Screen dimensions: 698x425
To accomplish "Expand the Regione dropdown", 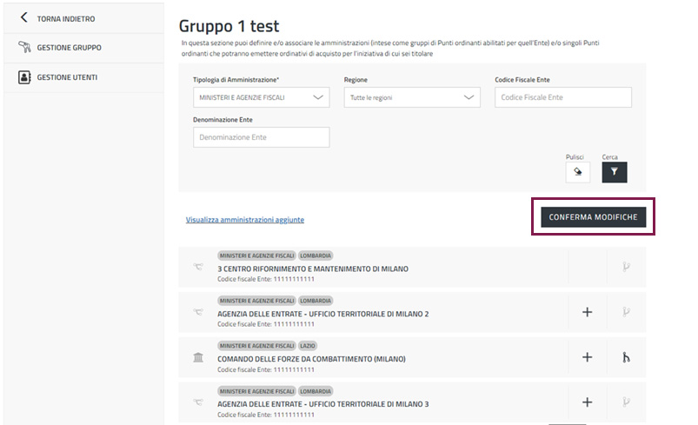I will 412,97.
